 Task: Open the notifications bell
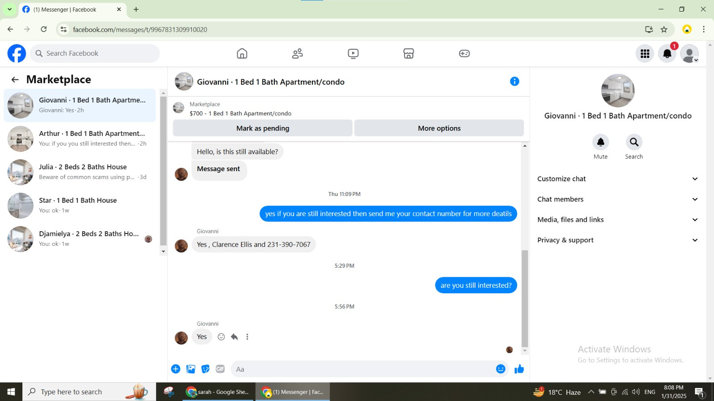point(667,53)
